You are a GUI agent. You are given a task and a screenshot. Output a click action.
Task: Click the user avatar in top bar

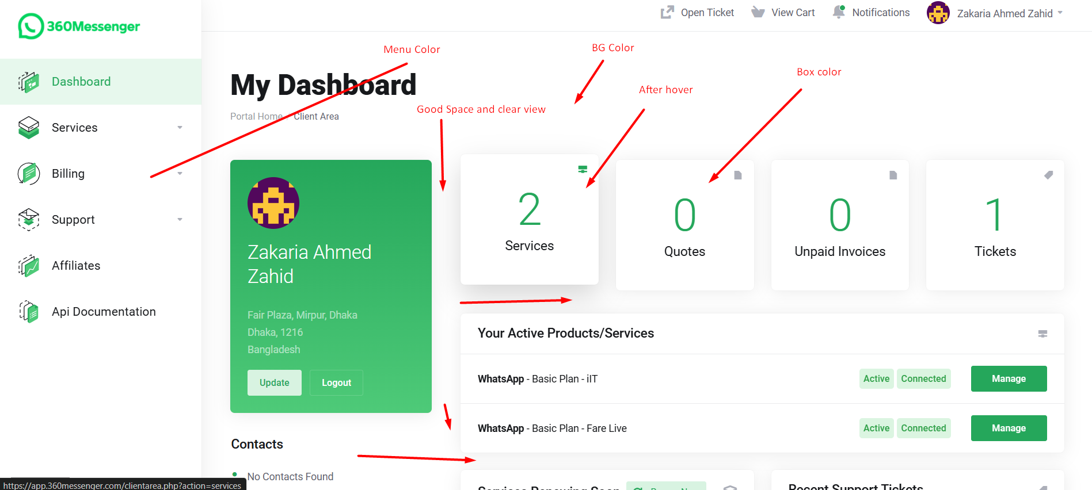pyautogui.click(x=938, y=13)
